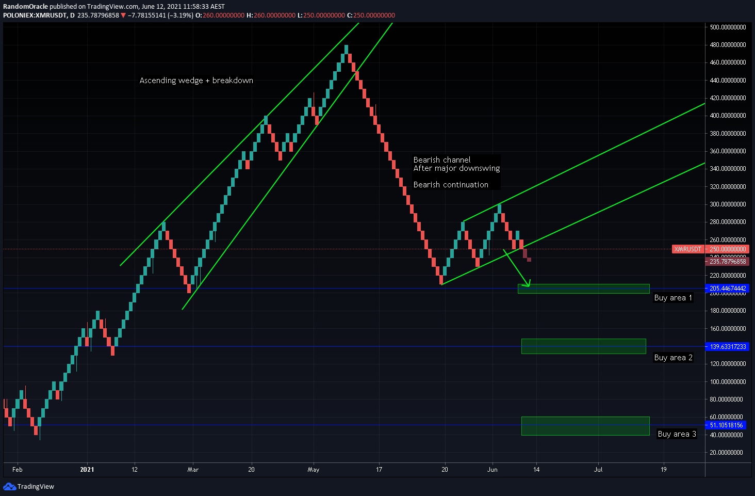Image resolution: width=755 pixels, height=496 pixels.
Task: Click the 100.00000000 price axis tick
Action: [728, 382]
